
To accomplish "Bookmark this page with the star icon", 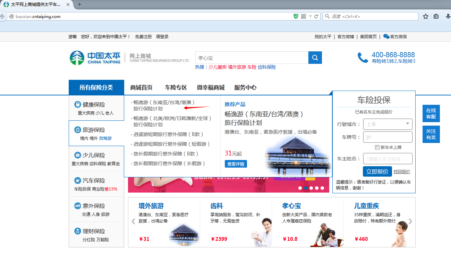I will (x=426, y=16).
